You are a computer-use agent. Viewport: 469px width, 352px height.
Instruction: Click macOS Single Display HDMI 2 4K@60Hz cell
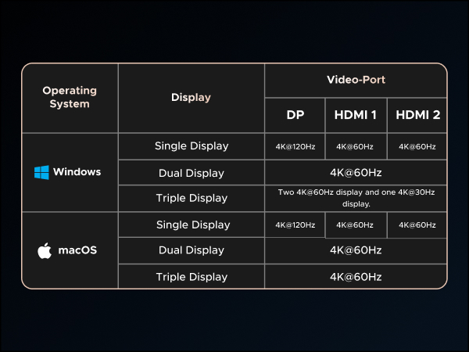417,225
